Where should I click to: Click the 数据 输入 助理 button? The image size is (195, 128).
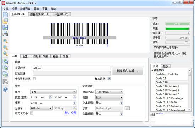pos(128,71)
